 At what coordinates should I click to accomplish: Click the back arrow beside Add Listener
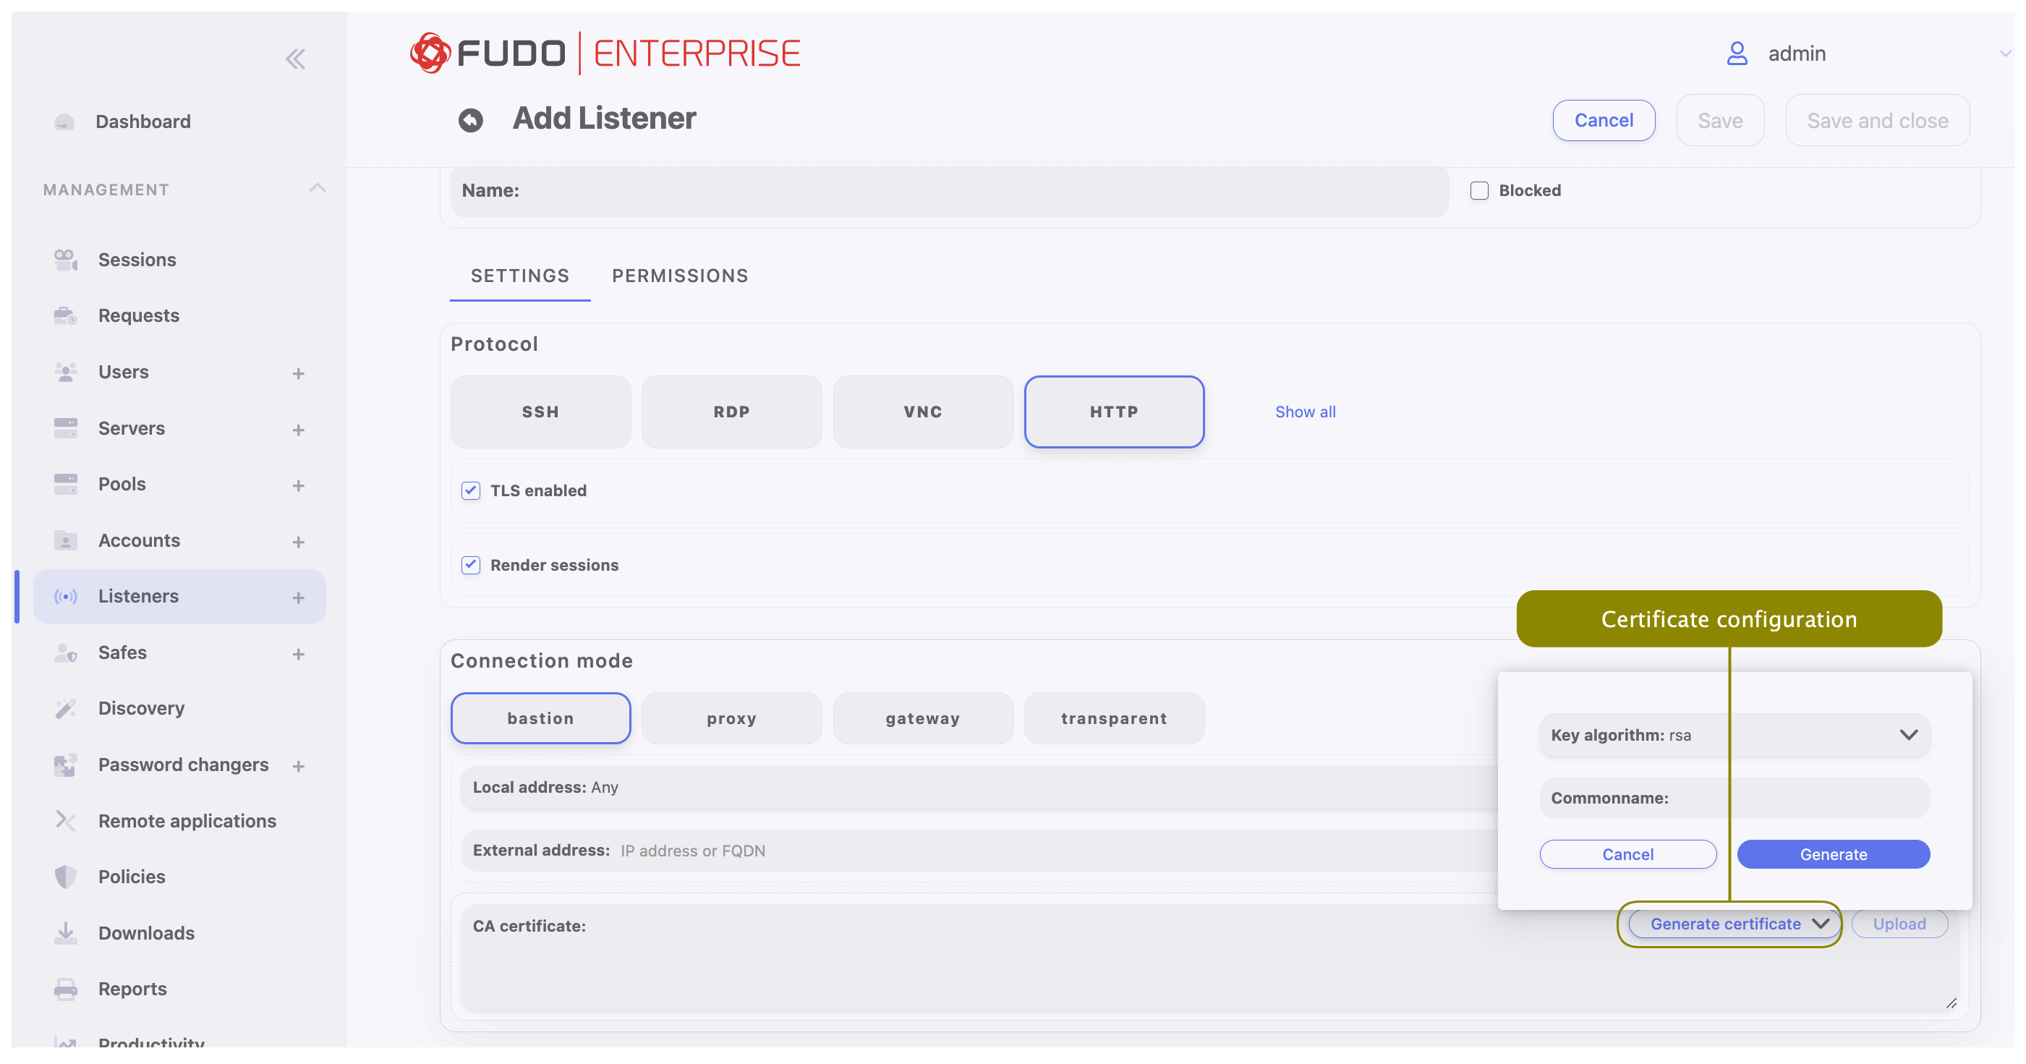(x=470, y=119)
